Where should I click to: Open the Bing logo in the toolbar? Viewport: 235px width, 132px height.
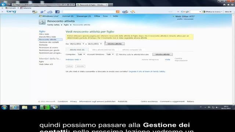click(11, 11)
